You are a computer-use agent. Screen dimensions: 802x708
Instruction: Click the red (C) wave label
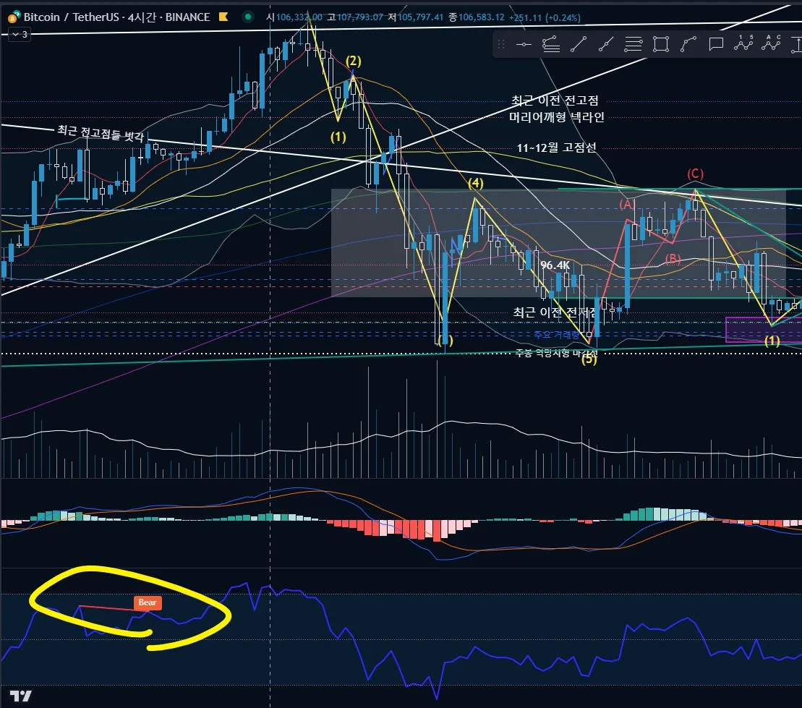coord(695,174)
